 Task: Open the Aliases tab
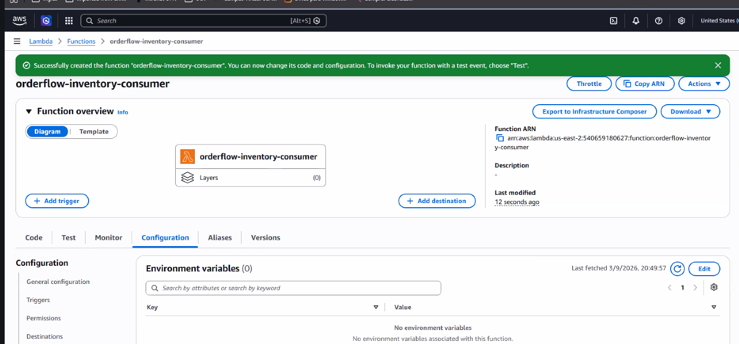[x=220, y=237]
